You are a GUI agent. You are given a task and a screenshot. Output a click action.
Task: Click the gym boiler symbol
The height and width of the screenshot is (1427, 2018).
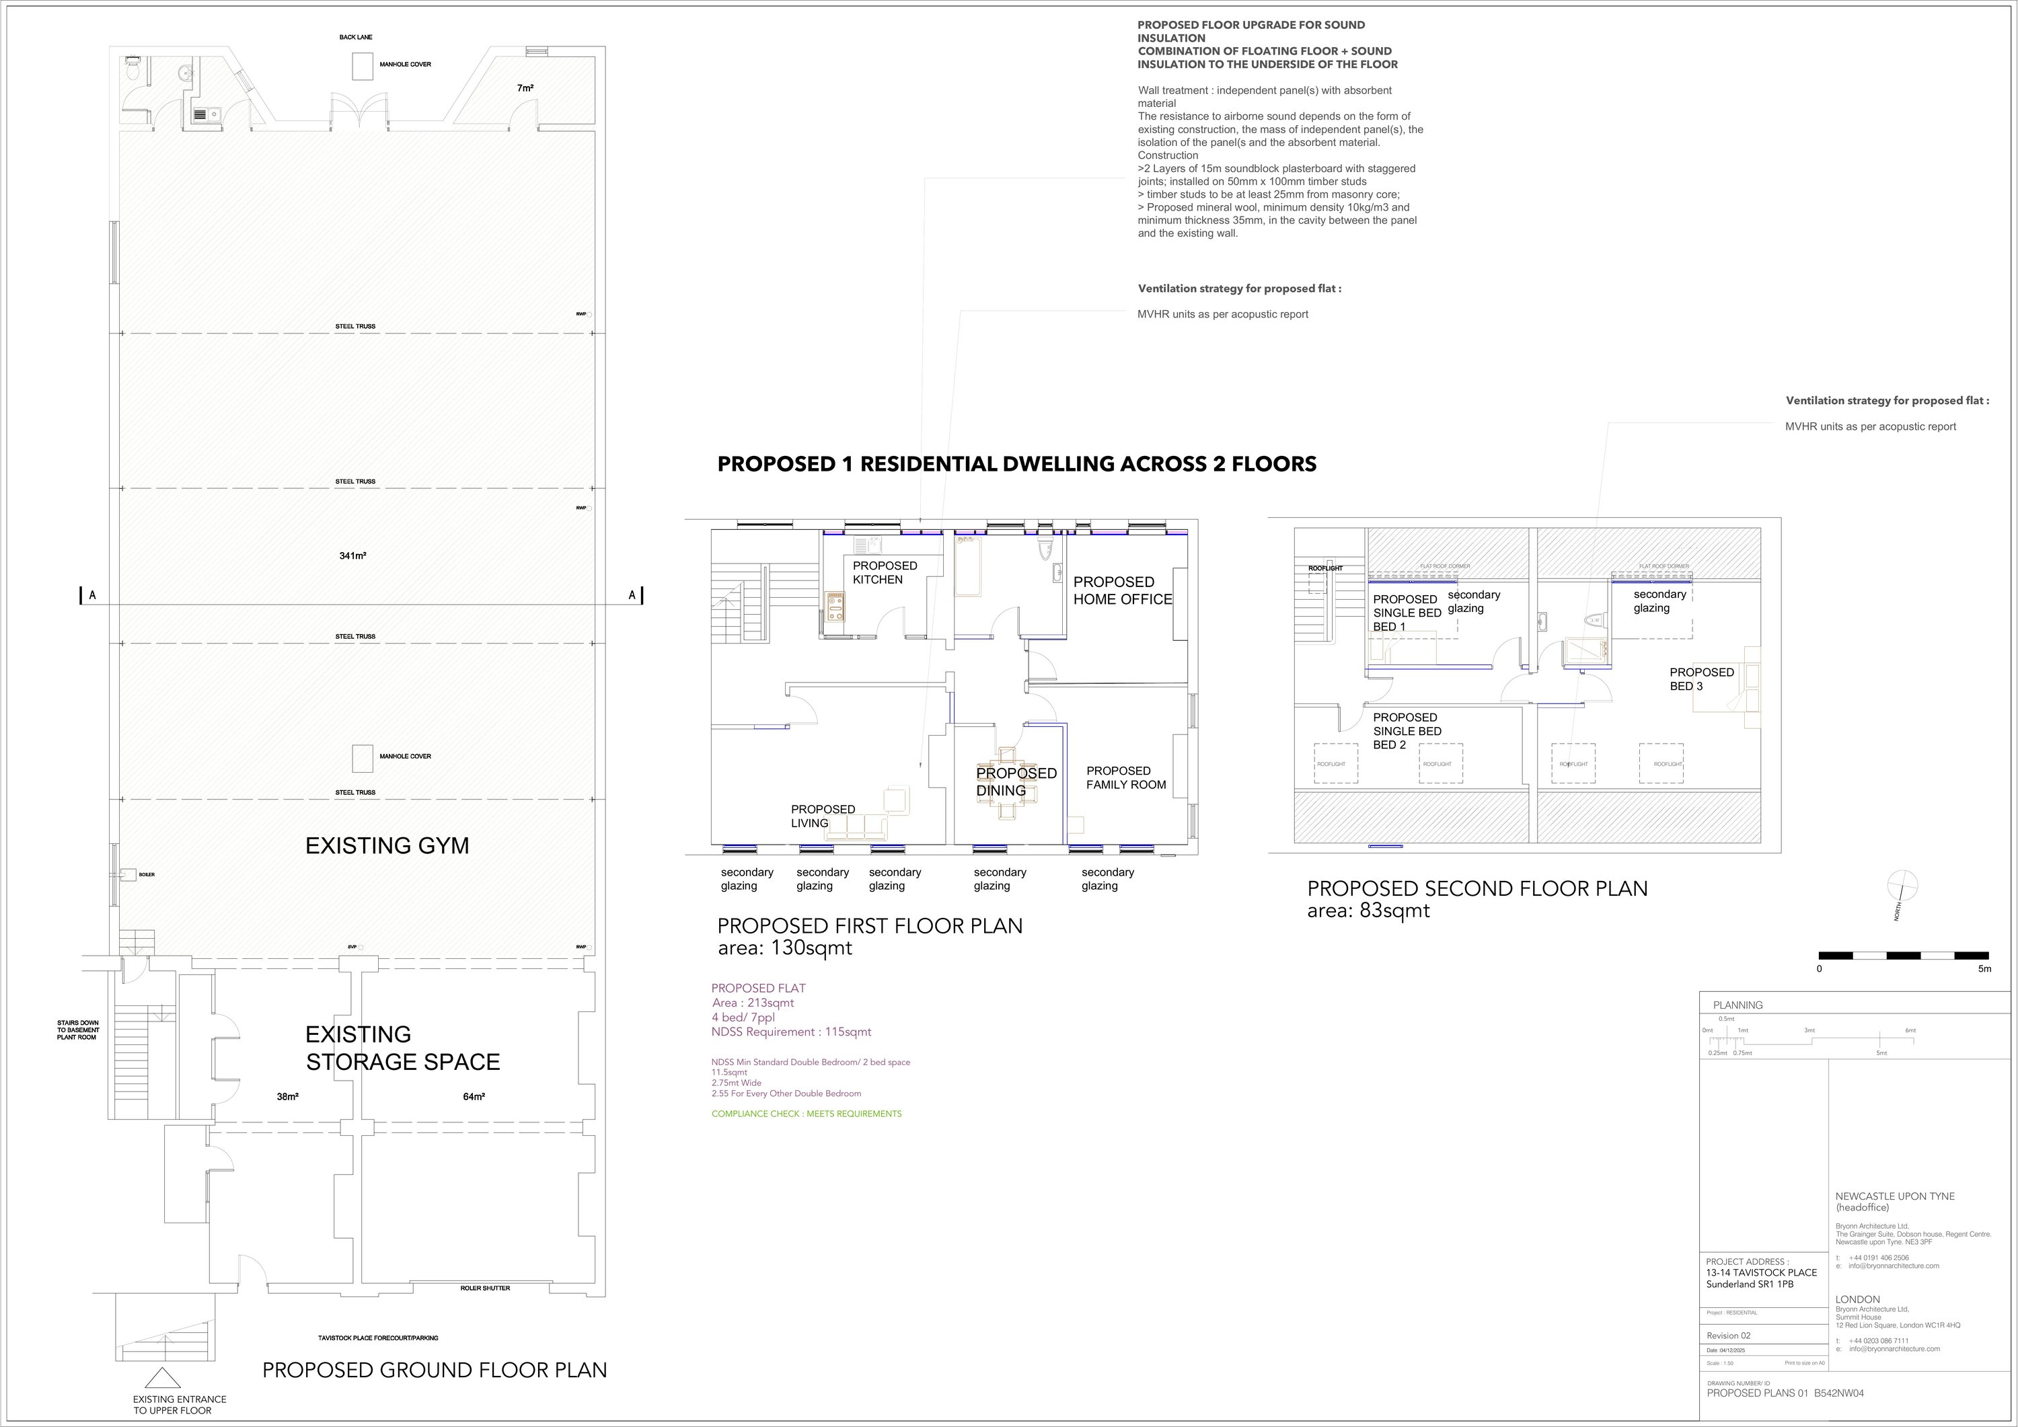pyautogui.click(x=128, y=874)
